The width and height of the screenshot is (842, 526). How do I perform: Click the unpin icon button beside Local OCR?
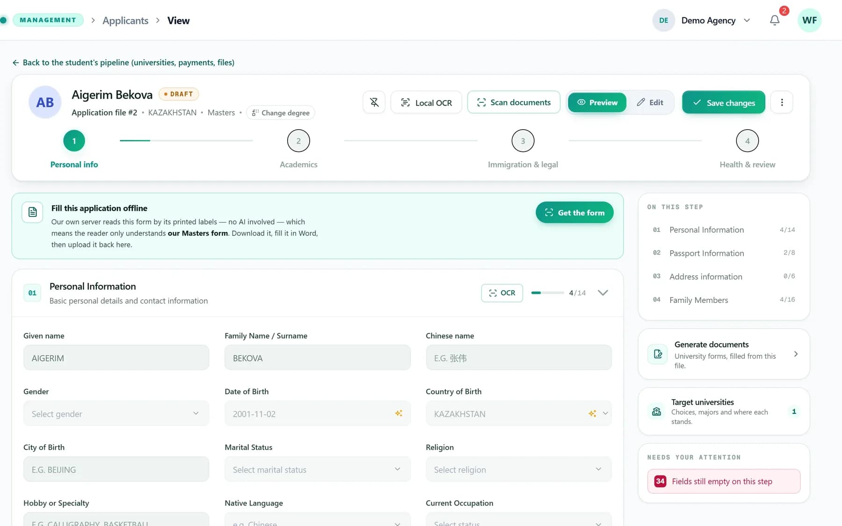click(374, 102)
